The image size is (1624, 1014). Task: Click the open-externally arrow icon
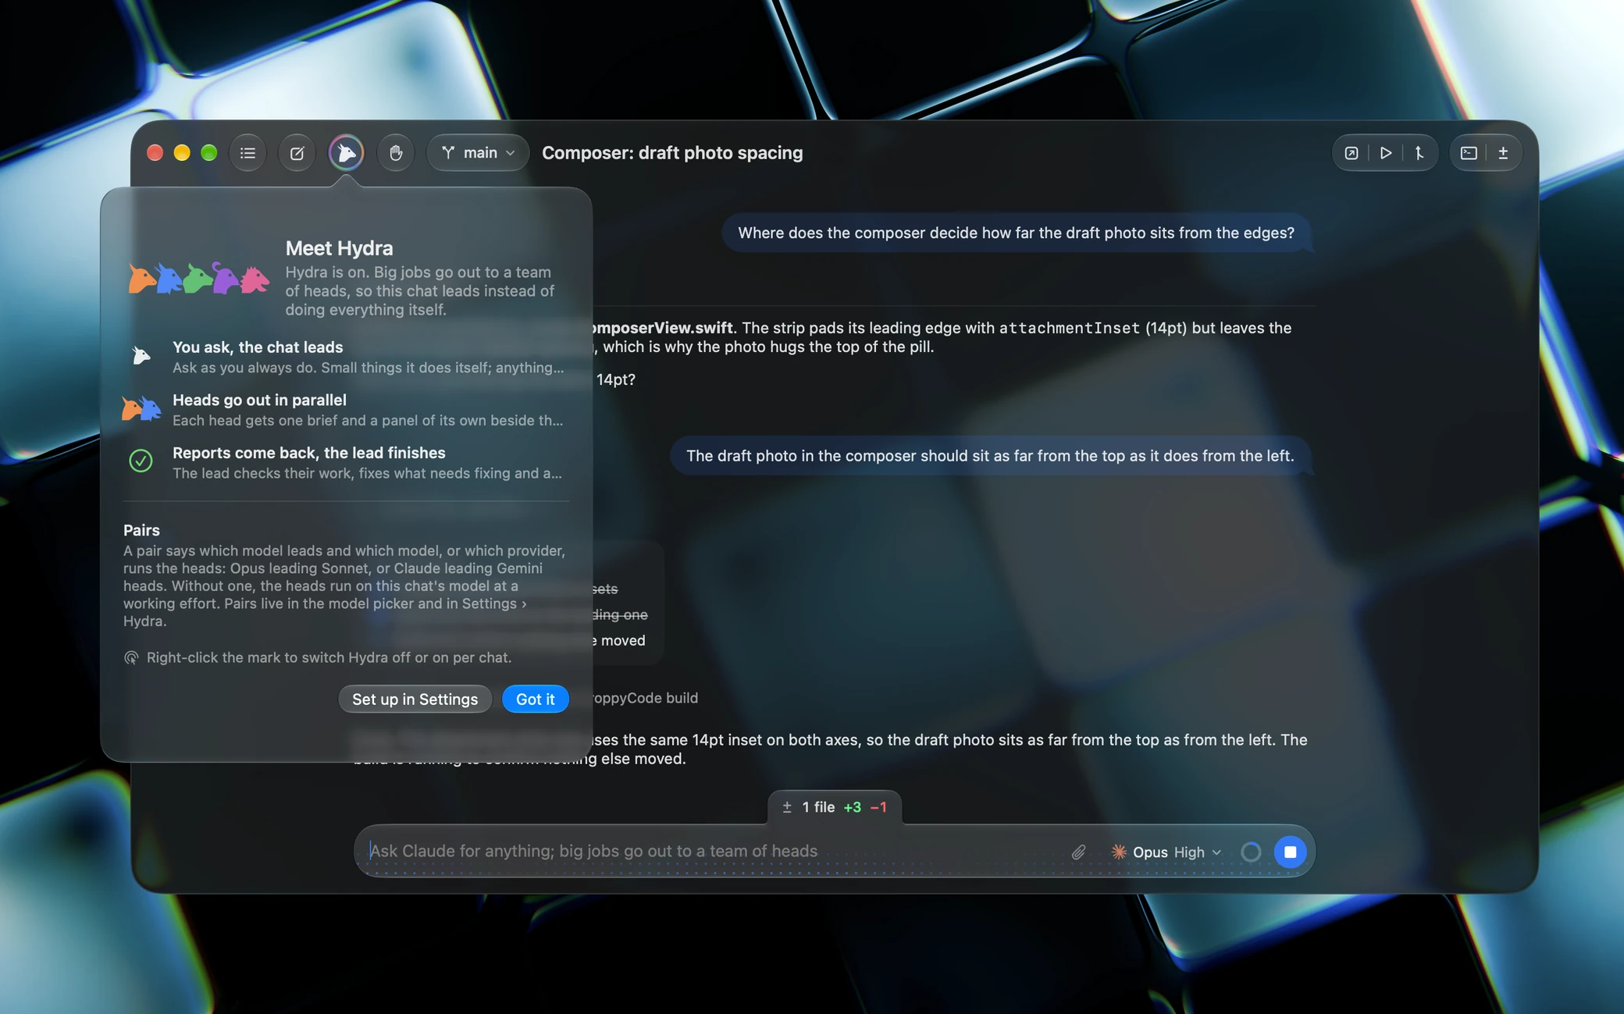pyautogui.click(x=1352, y=153)
